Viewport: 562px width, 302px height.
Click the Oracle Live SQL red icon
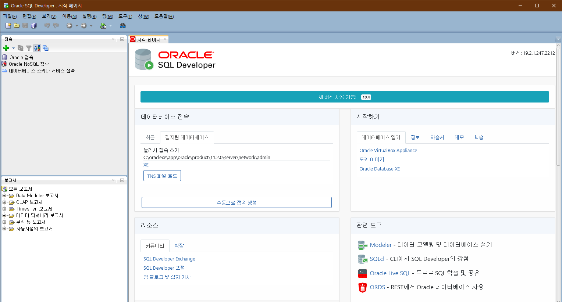pos(363,273)
